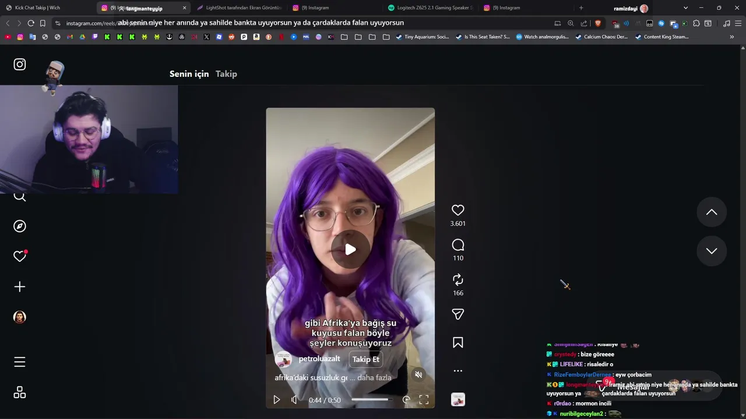This screenshot has width=746, height=419.
Task: Close the active Instagram browser tab
Action: coord(185,8)
